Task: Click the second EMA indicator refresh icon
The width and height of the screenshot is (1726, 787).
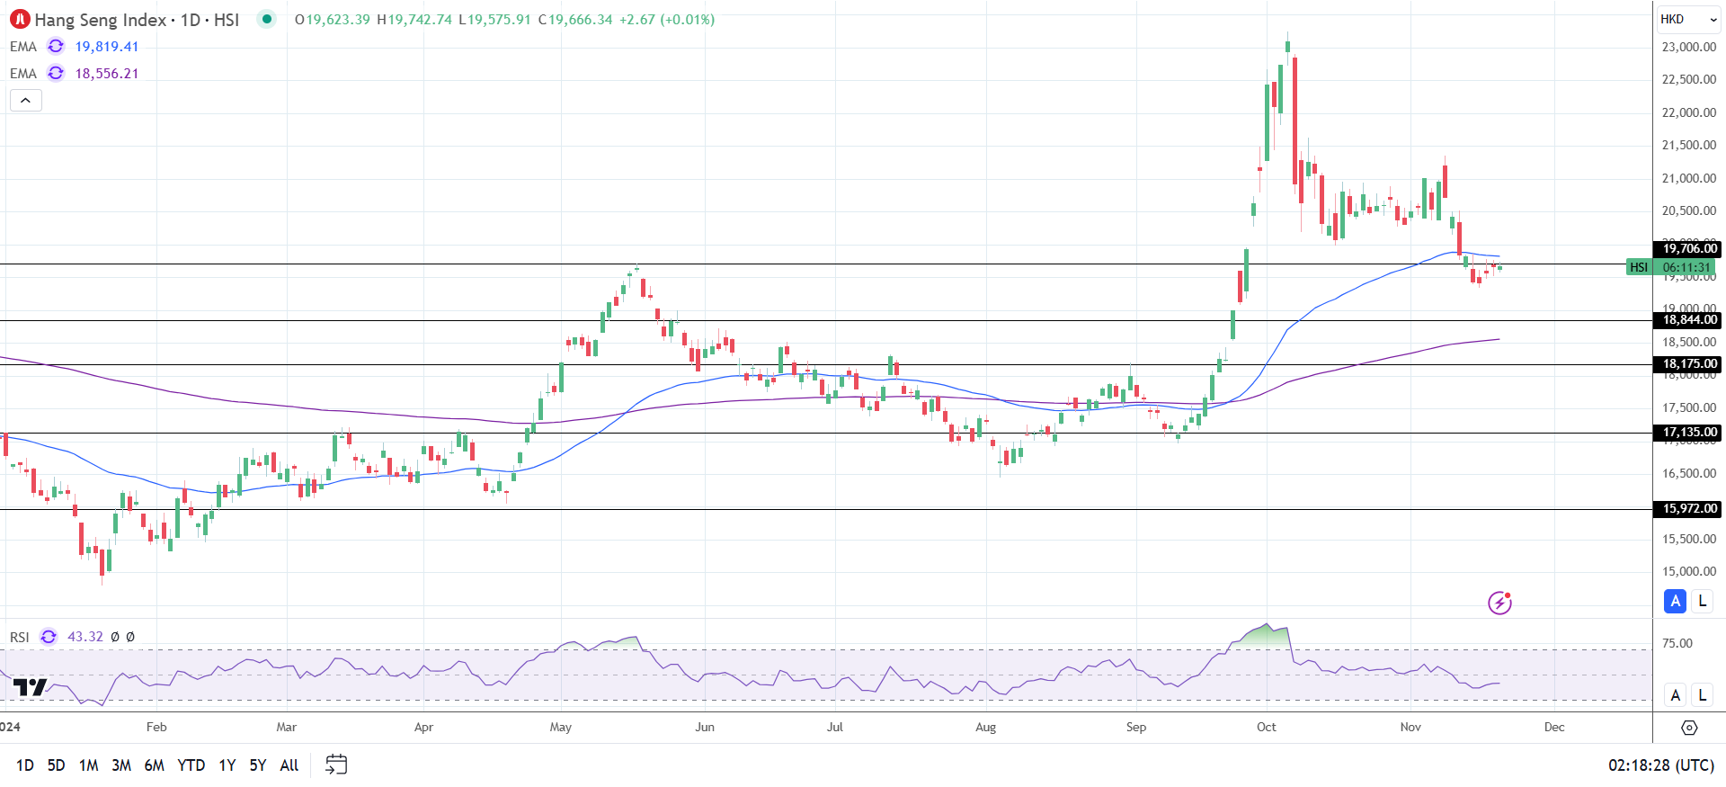Action: click(56, 73)
